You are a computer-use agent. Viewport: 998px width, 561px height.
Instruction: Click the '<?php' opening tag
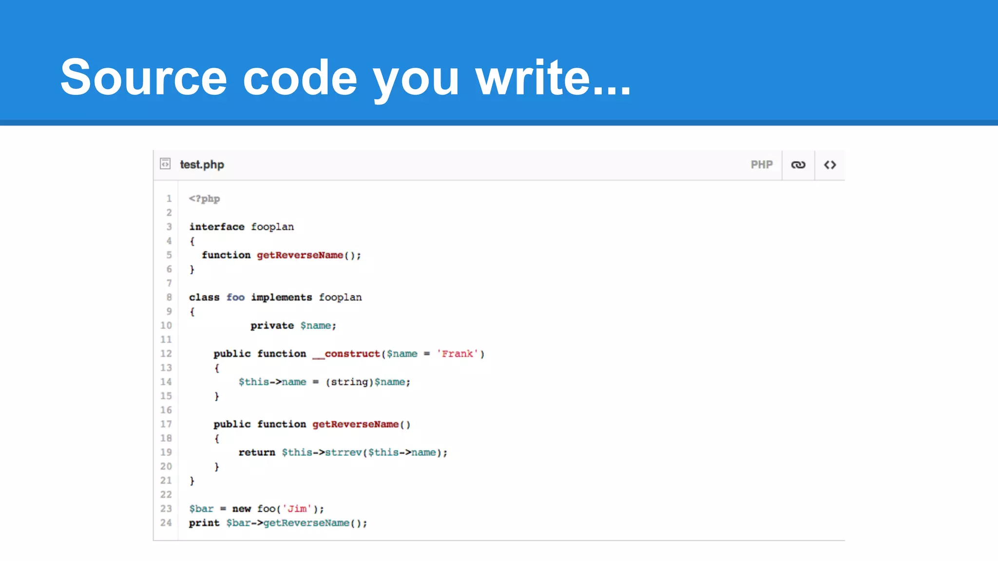pyautogui.click(x=205, y=199)
